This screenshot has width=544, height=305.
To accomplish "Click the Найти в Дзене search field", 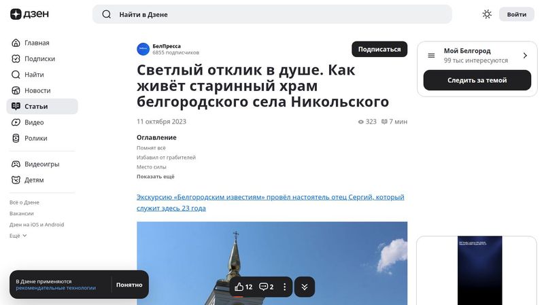I will point(272,14).
